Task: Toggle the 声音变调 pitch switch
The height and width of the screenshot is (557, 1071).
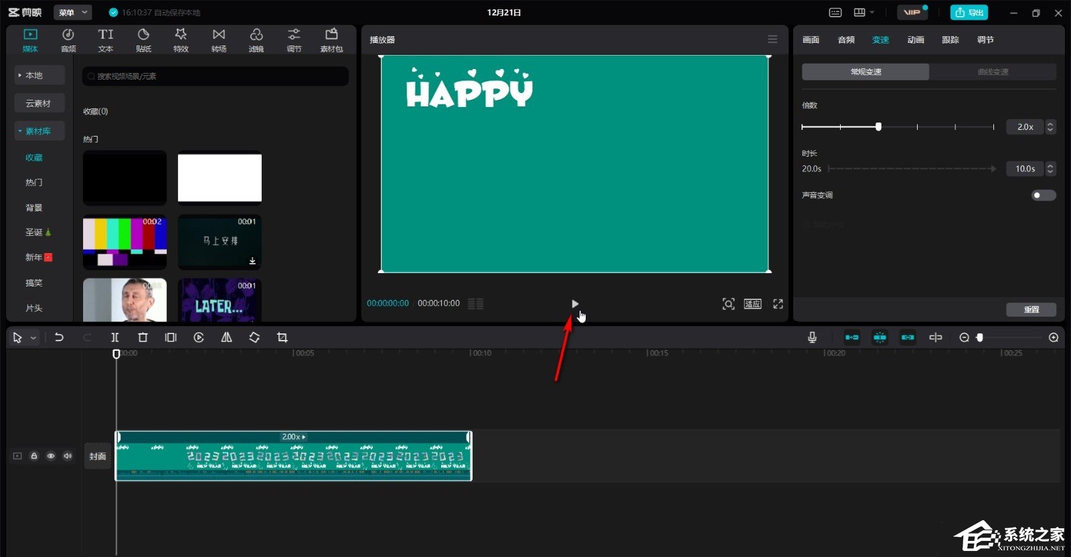Action: 1043,195
